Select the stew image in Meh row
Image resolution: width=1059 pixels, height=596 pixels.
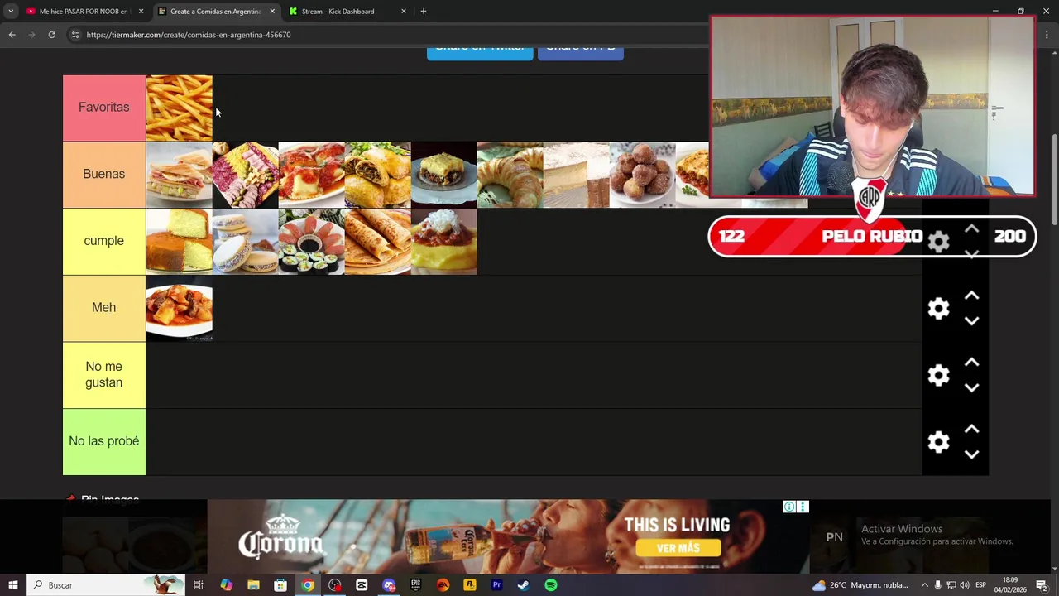[179, 308]
